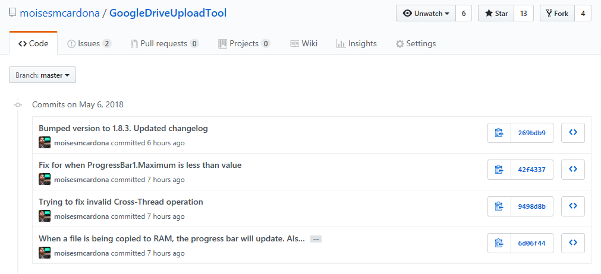Viewport: 601px width, 274px height.
Task: Open the Branch: master dropdown
Action: point(43,75)
